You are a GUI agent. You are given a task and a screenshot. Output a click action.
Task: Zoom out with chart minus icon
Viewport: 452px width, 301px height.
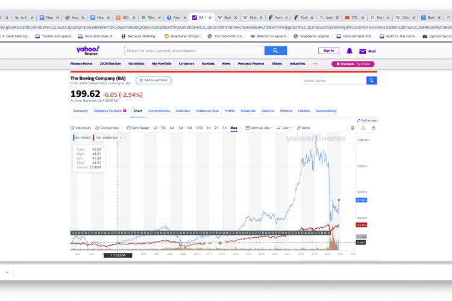point(210,243)
